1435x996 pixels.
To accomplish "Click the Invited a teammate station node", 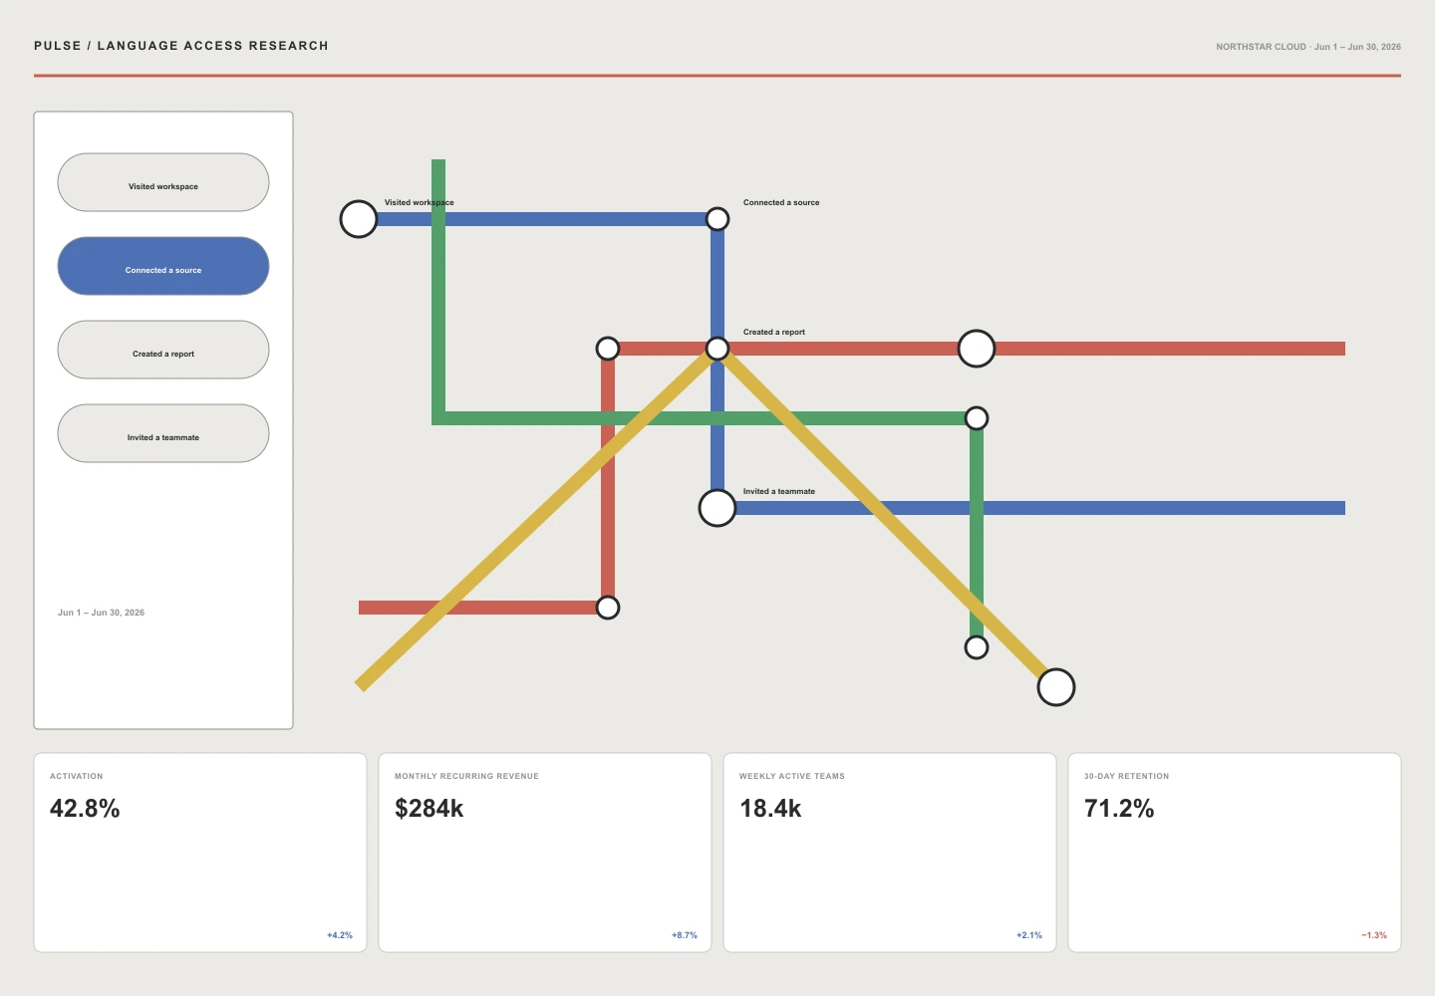I will coord(717,508).
